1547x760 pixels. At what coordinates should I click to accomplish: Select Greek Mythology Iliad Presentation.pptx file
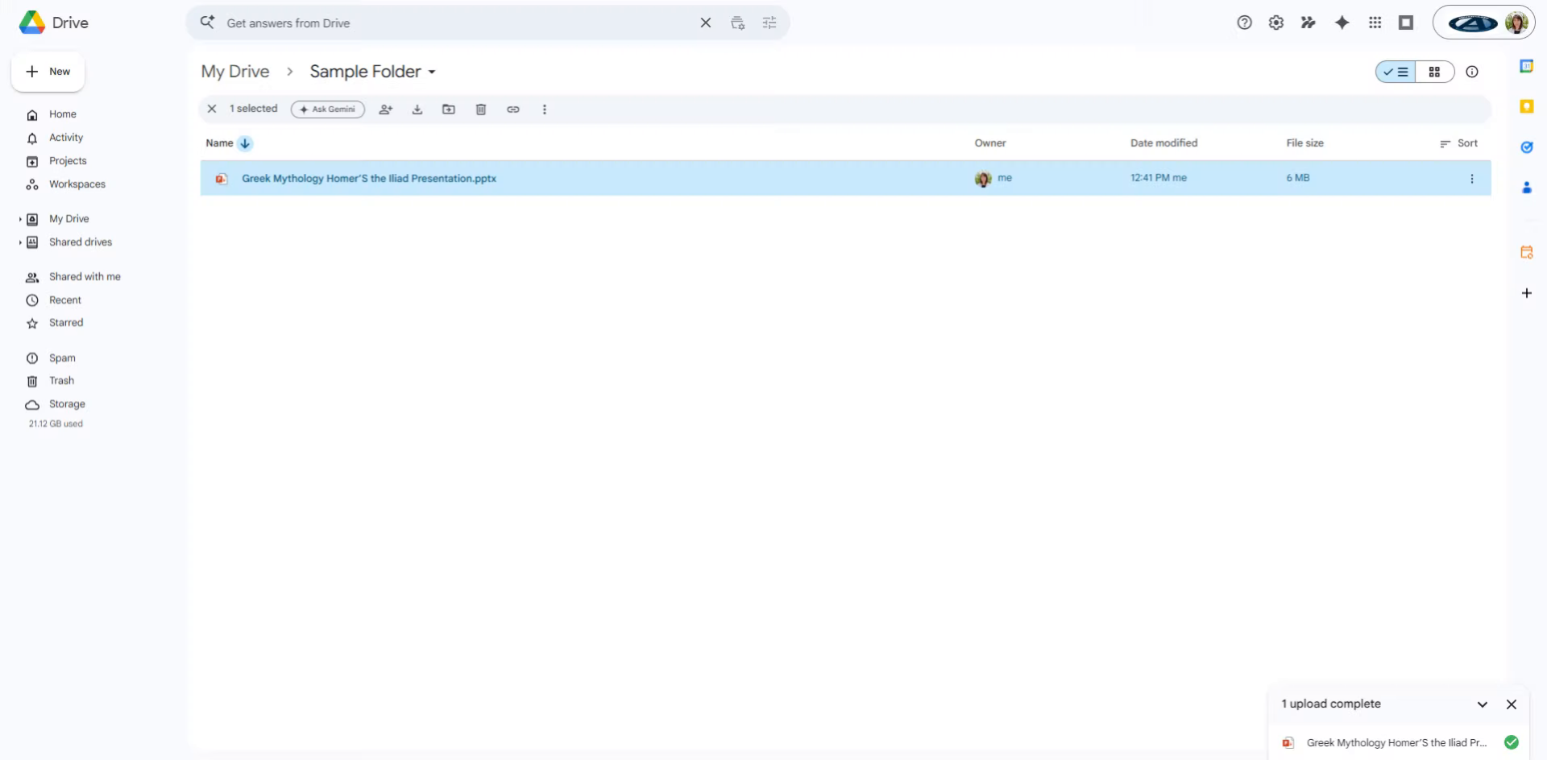coord(369,179)
